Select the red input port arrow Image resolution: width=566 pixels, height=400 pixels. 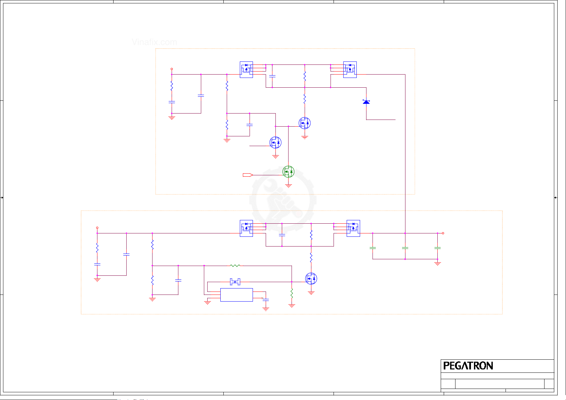tap(248, 175)
